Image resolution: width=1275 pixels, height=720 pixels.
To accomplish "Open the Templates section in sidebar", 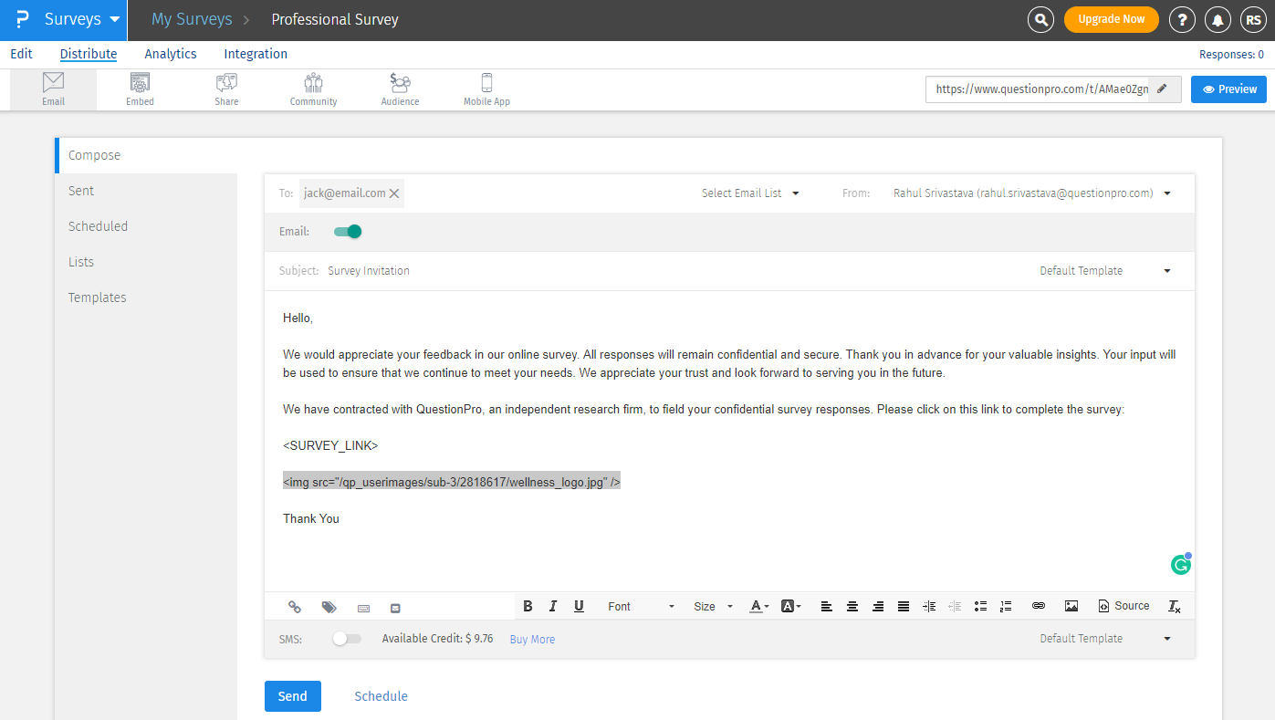I will click(97, 297).
